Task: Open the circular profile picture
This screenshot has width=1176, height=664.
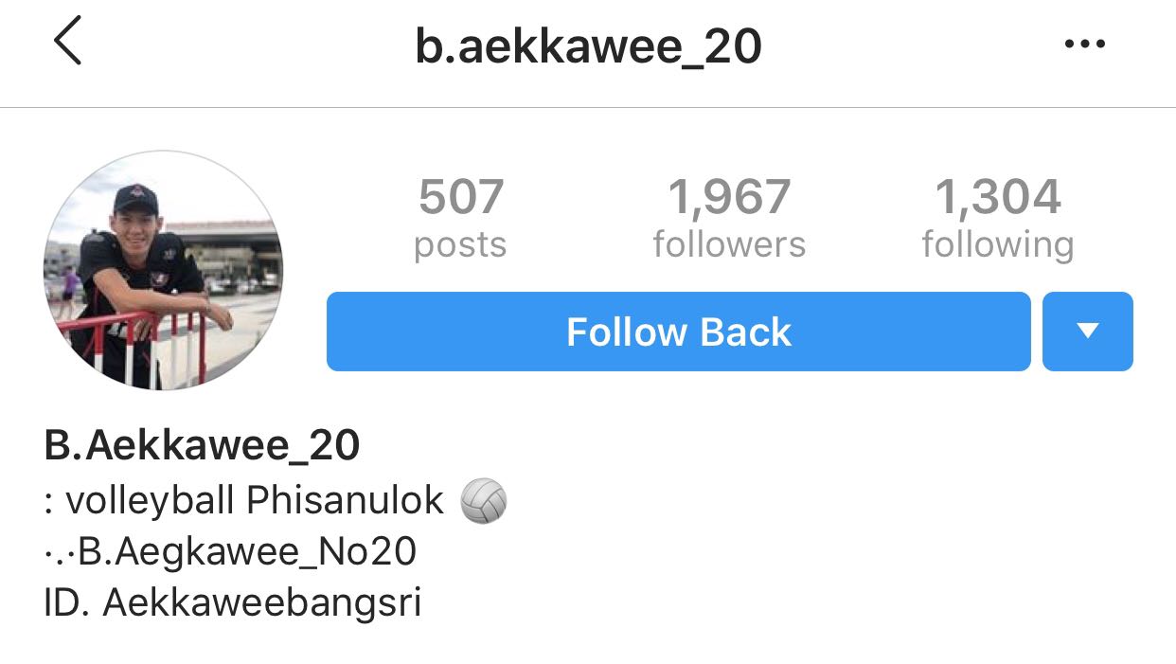Action: (163, 270)
